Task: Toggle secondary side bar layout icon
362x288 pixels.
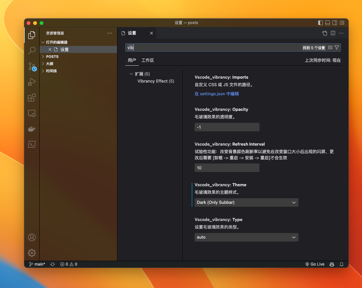Action: [334, 23]
